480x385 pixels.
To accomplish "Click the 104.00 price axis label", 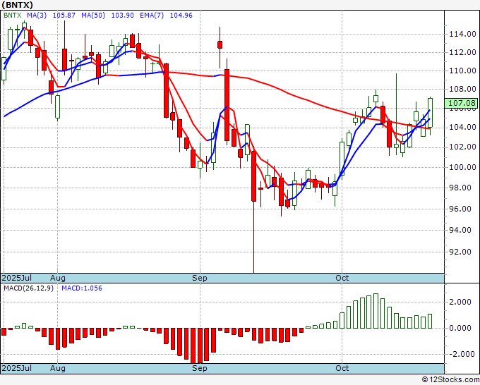I will pos(462,127).
